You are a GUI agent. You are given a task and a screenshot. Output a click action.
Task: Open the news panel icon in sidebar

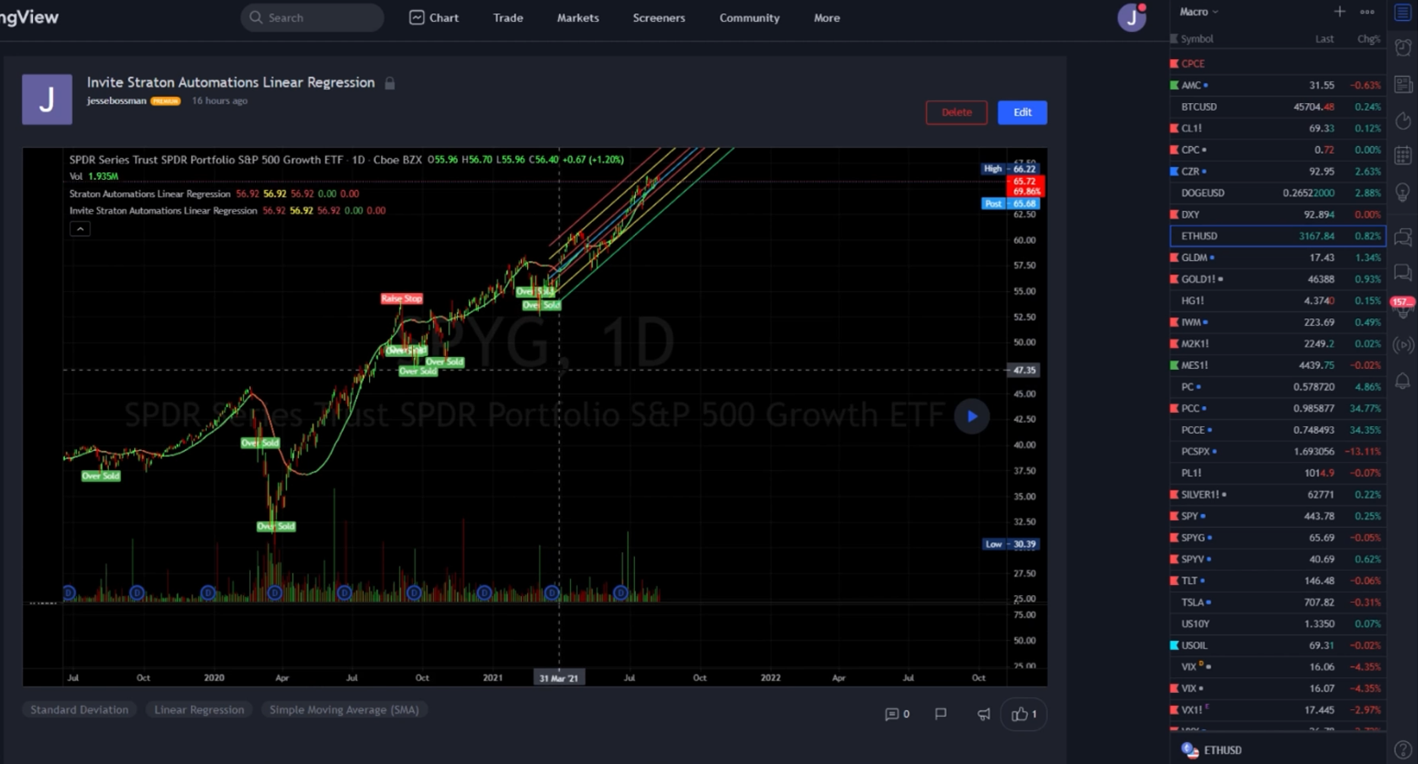1403,84
